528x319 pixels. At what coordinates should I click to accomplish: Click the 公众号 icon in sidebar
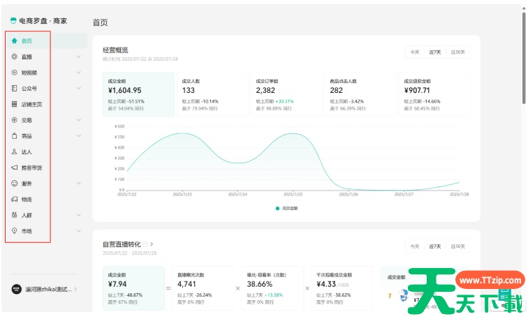[15, 88]
